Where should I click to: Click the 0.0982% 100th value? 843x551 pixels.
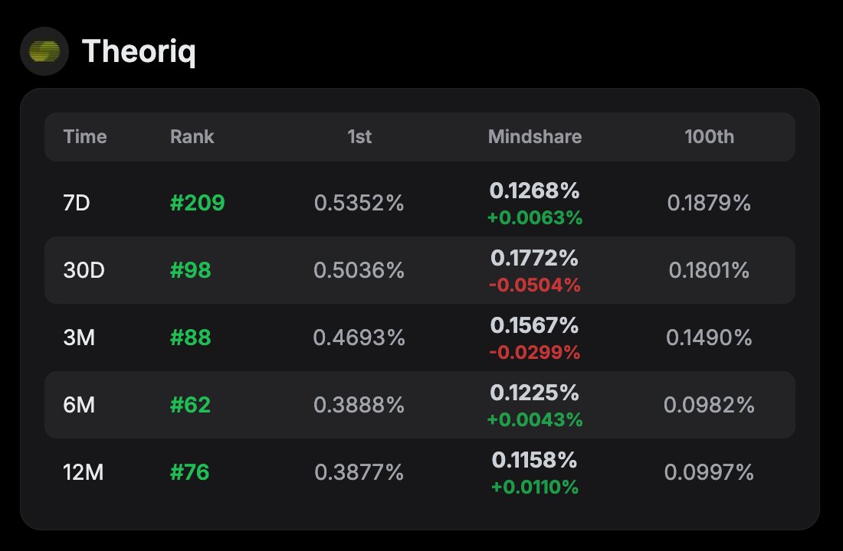709,405
